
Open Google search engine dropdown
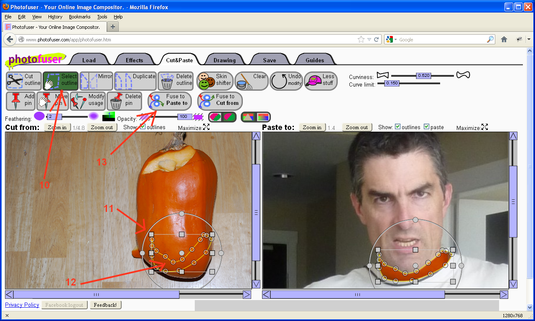[391, 39]
